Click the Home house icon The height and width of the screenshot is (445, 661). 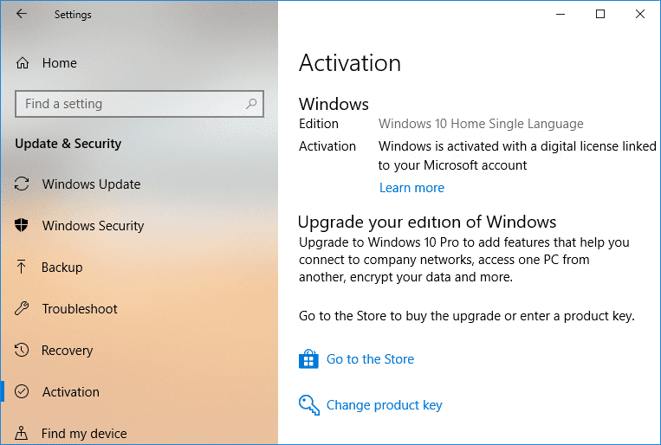pos(23,63)
